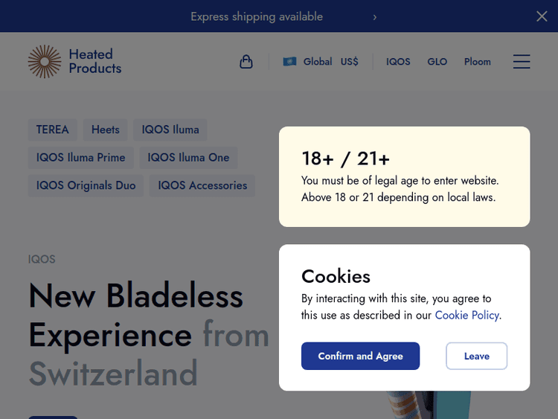Close the express shipping banner
The image size is (558, 419).
[542, 16]
